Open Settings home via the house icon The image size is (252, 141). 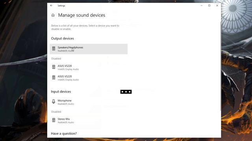click(x=53, y=15)
